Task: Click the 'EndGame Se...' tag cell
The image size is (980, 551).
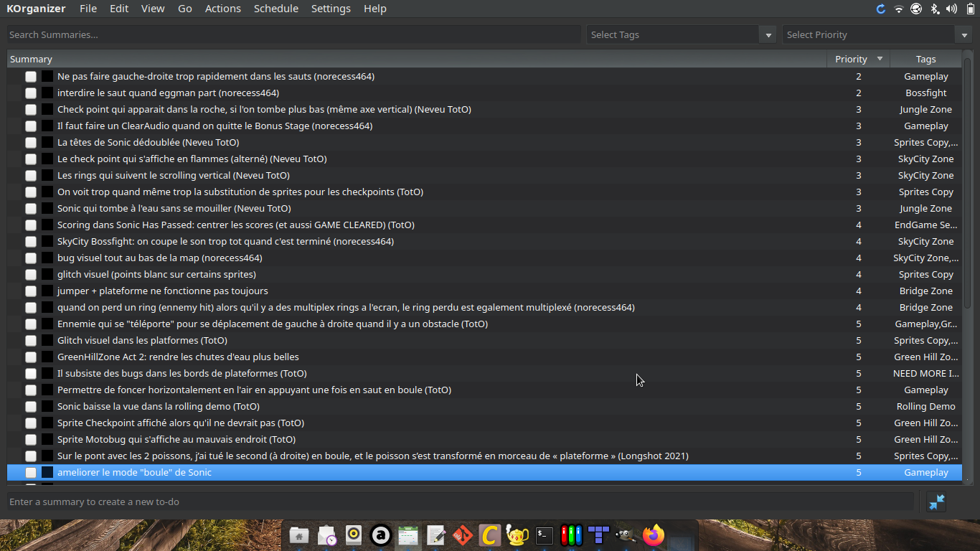Action: 925,225
